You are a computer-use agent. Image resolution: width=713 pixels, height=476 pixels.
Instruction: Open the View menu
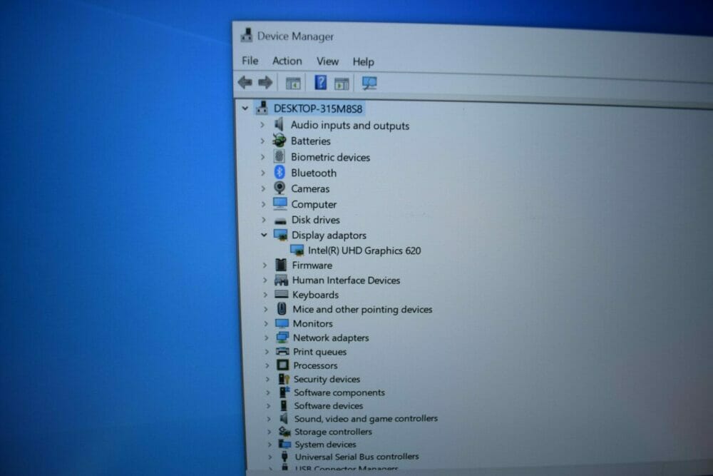pyautogui.click(x=327, y=61)
